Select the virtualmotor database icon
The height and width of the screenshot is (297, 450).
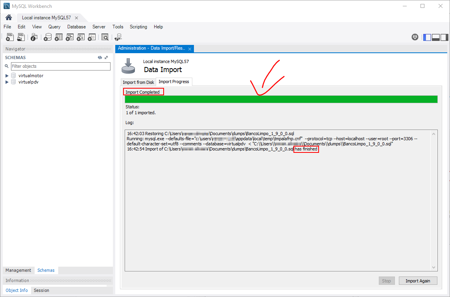coord(13,75)
